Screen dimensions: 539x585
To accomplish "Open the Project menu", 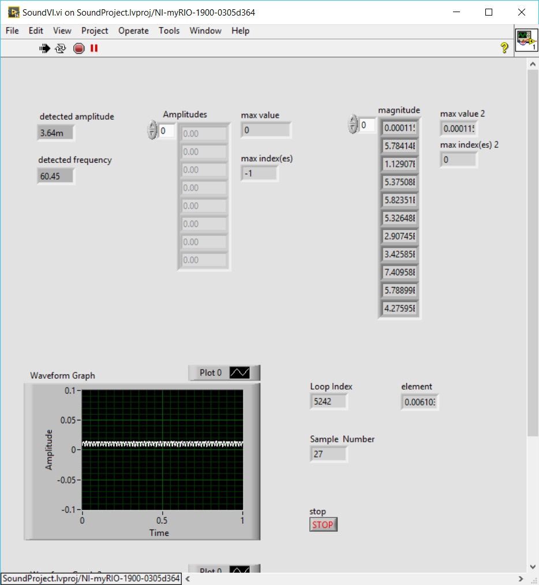I will tap(95, 31).
